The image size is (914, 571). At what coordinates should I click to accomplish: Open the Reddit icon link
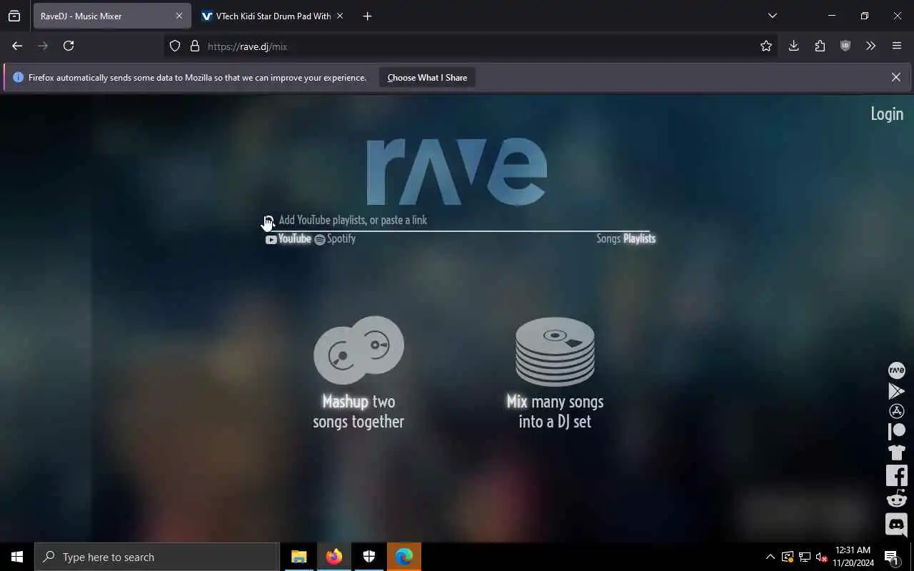click(x=896, y=498)
